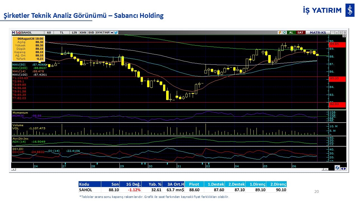Click the horizontal scrollbar right arrow
Viewport: 358px width, 201px height.
(x=326, y=169)
